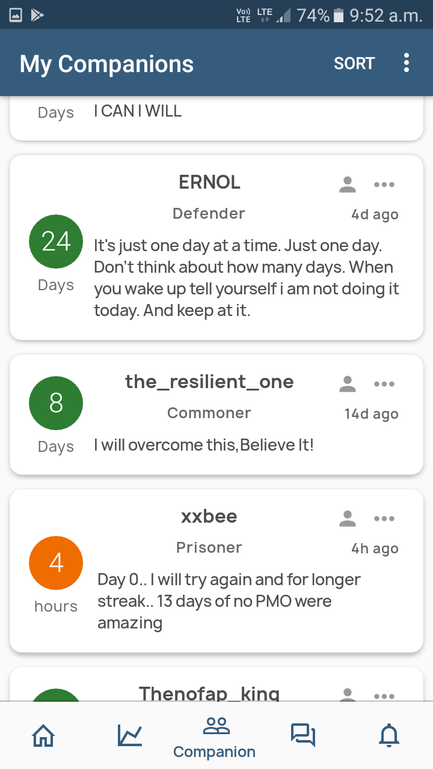
Task: Open the chat messages tab
Action: click(x=303, y=734)
